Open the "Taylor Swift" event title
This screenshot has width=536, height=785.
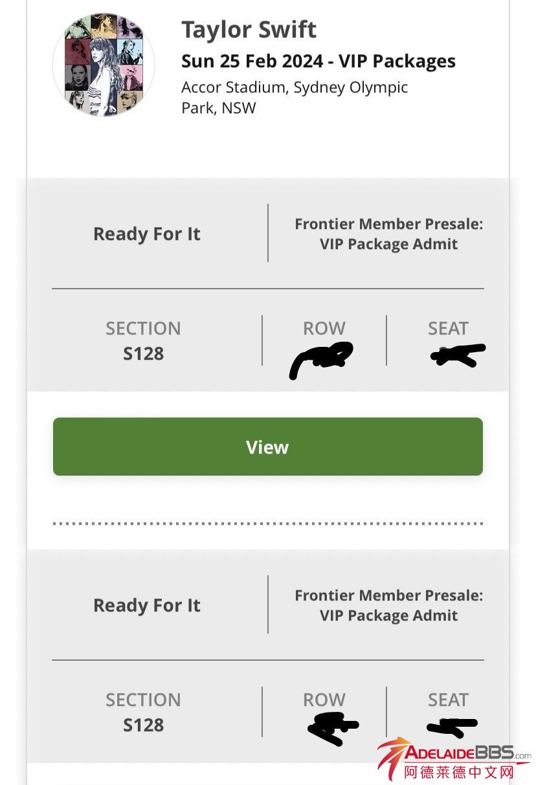coord(249,30)
